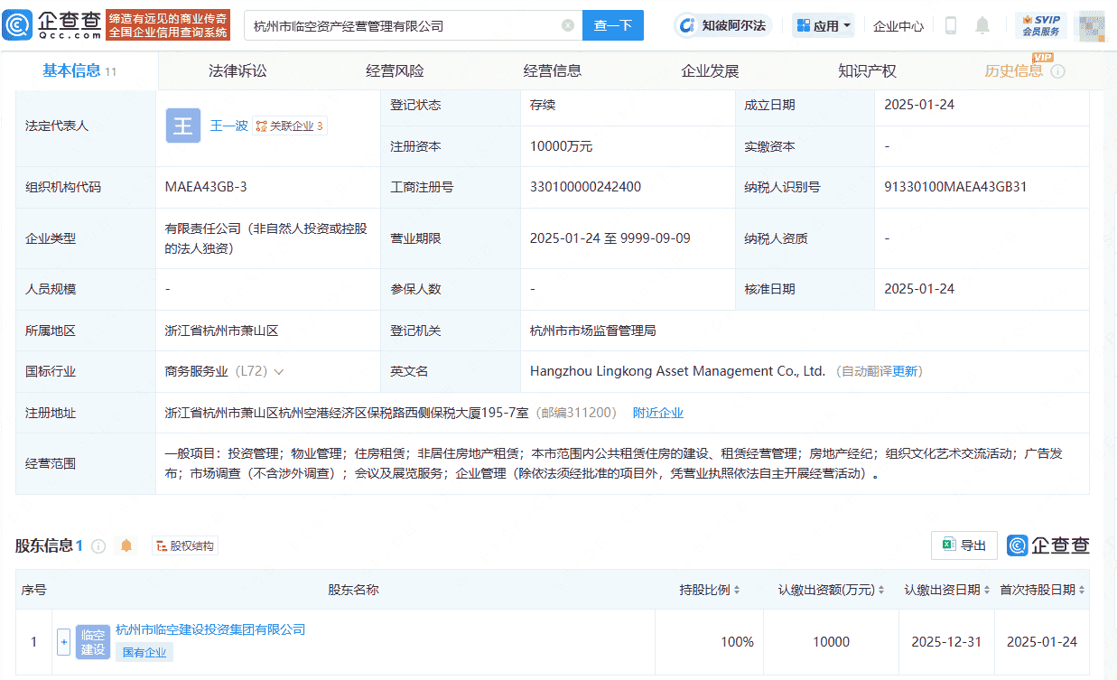Click the mobile app phone icon

tap(950, 25)
